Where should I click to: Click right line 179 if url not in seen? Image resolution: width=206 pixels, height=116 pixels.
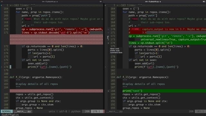coord(143,60)
